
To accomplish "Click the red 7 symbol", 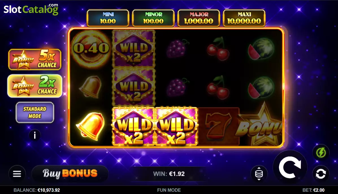I will pyautogui.click(x=218, y=126).
